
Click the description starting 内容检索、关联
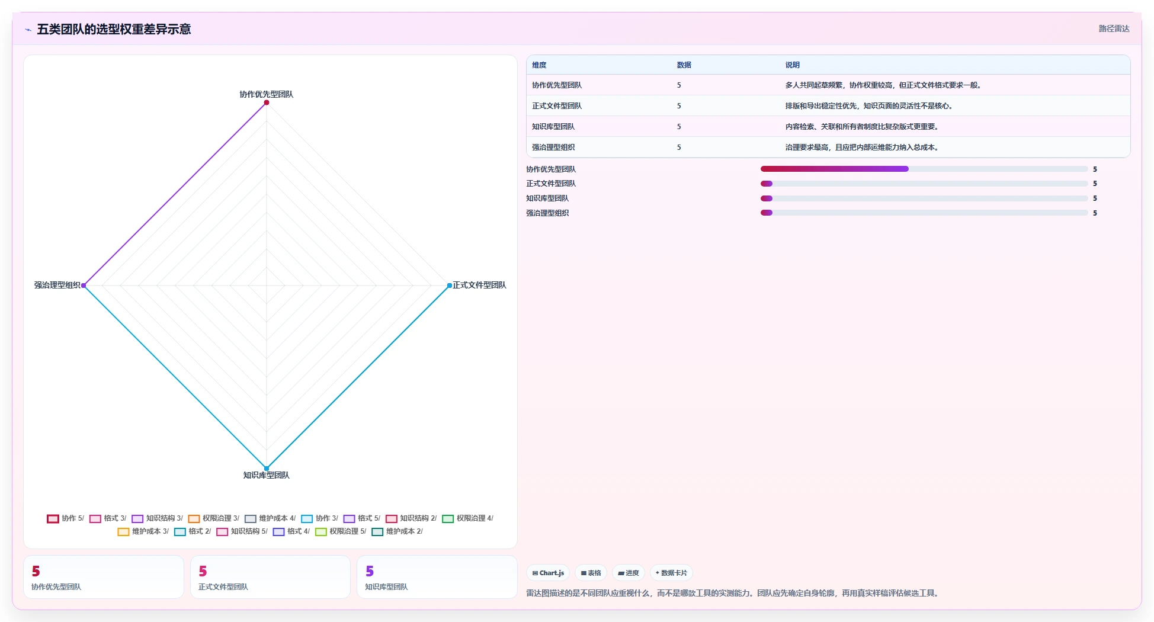coord(863,127)
